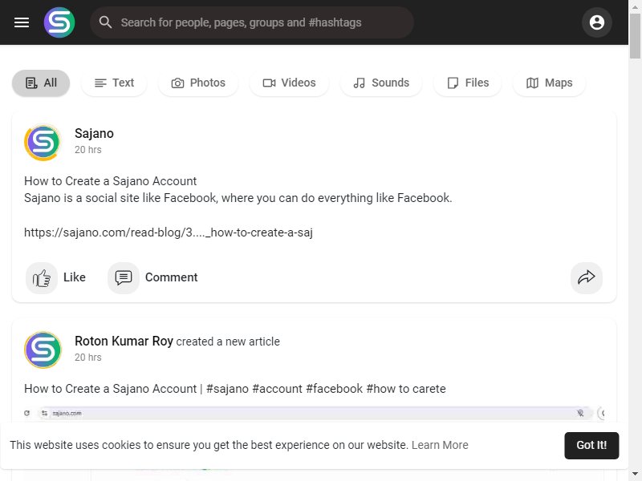Share the Sajano post via arrow icon

point(587,278)
